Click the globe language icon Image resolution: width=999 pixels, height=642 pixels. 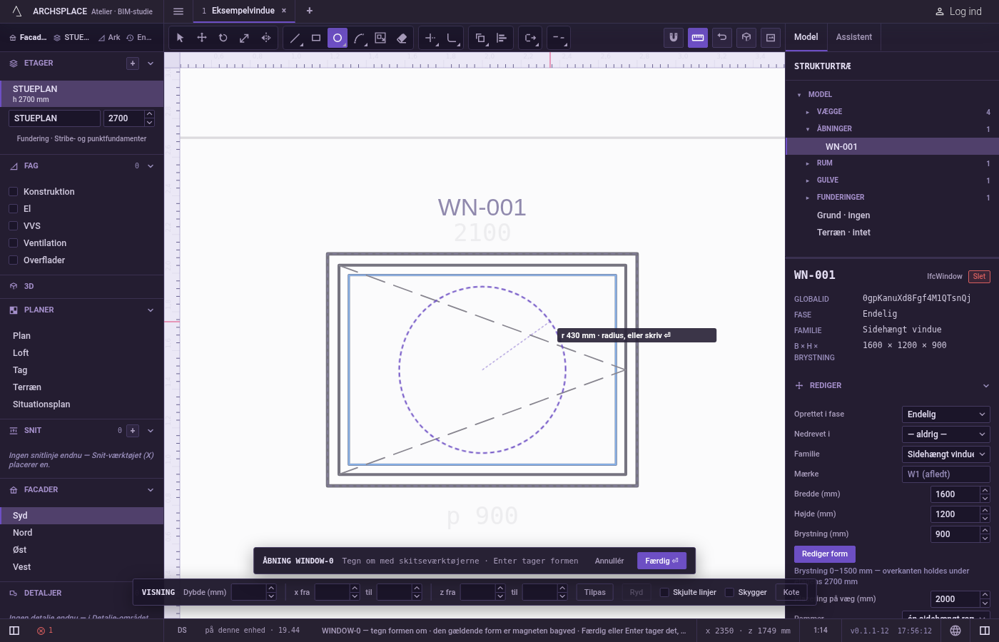(955, 631)
